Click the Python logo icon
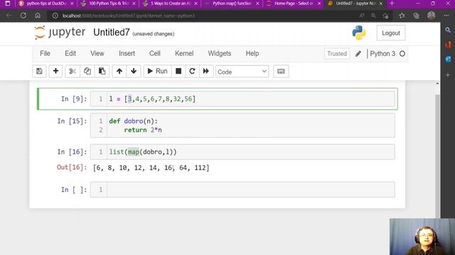The width and height of the screenshot is (455, 255). coord(359,33)
